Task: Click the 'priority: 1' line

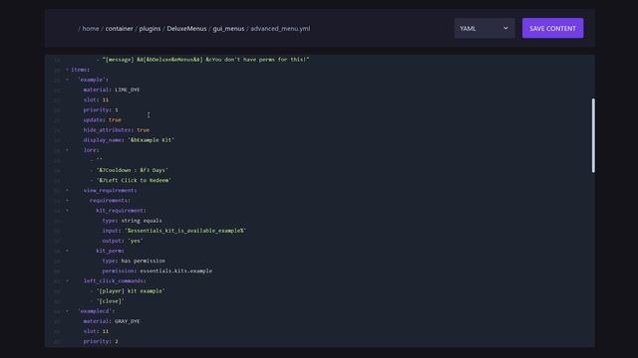Action: pyautogui.click(x=101, y=110)
